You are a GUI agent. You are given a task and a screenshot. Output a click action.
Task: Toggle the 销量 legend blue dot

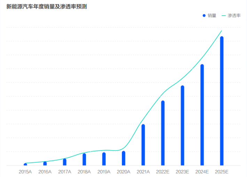click(x=204, y=16)
